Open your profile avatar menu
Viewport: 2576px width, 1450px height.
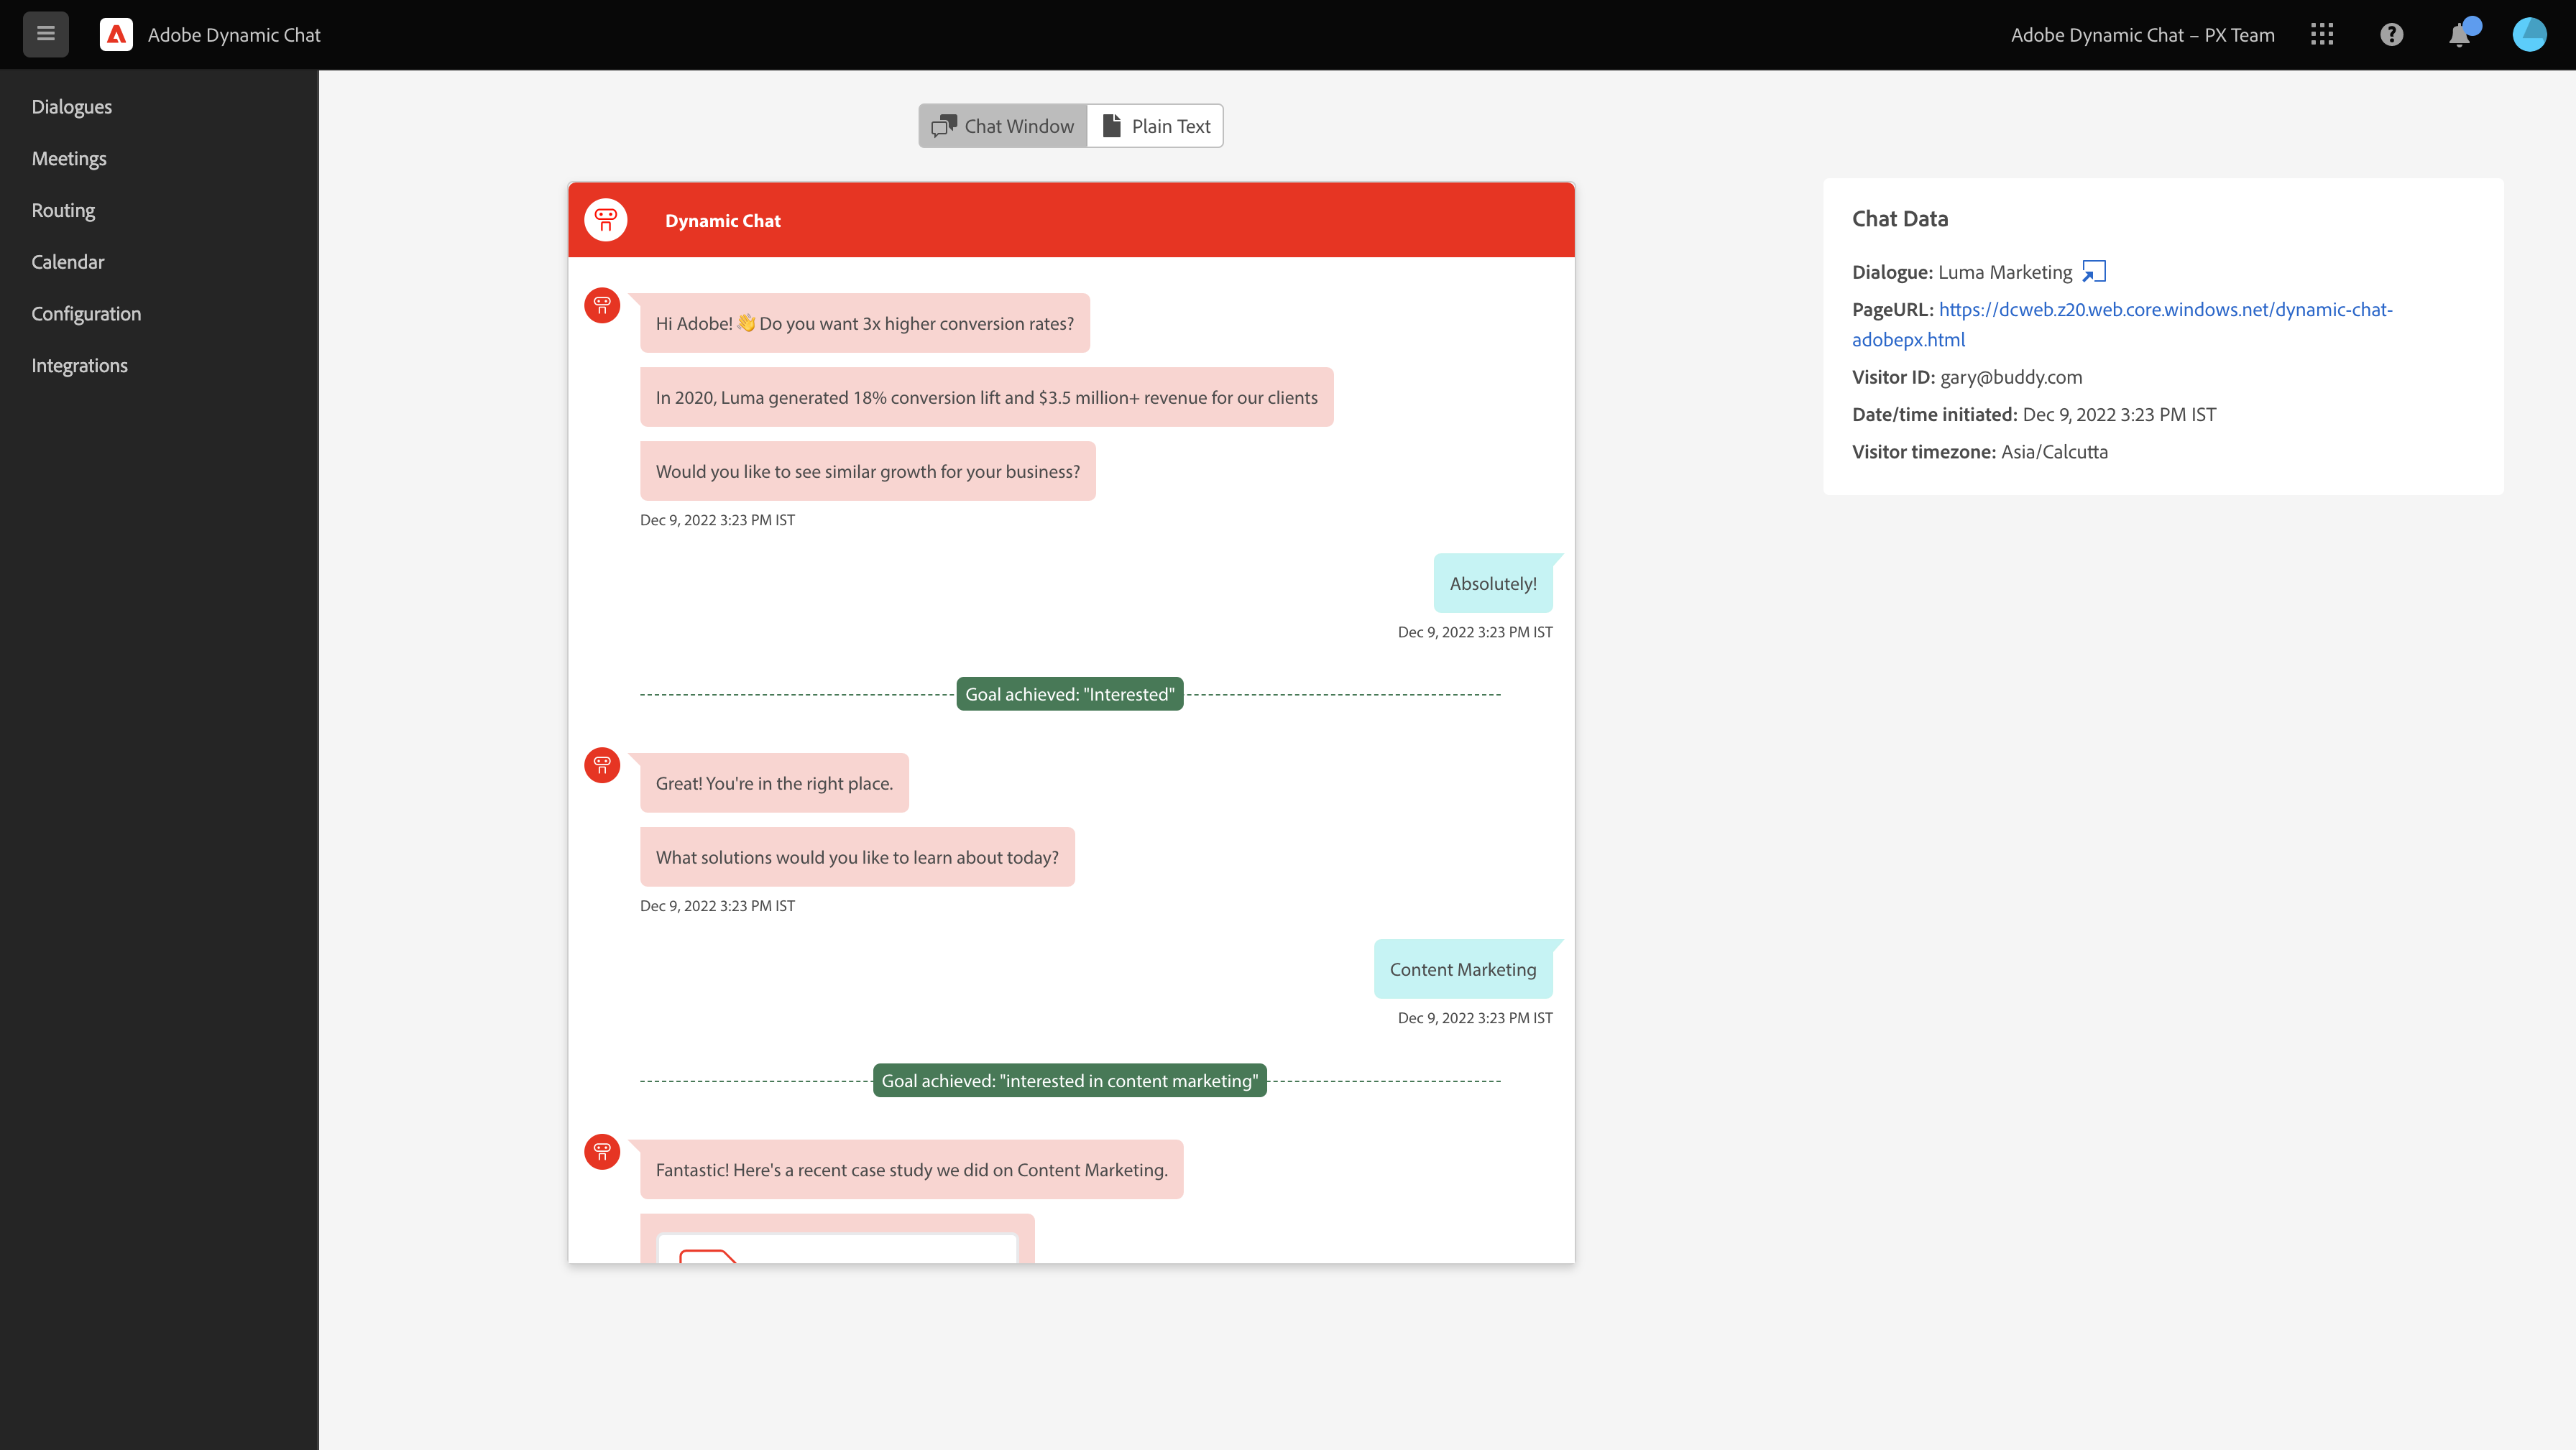tap(2529, 34)
